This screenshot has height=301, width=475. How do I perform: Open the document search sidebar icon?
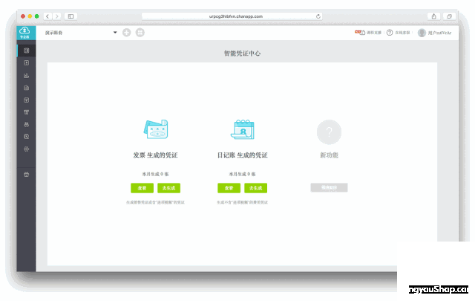coord(27,137)
